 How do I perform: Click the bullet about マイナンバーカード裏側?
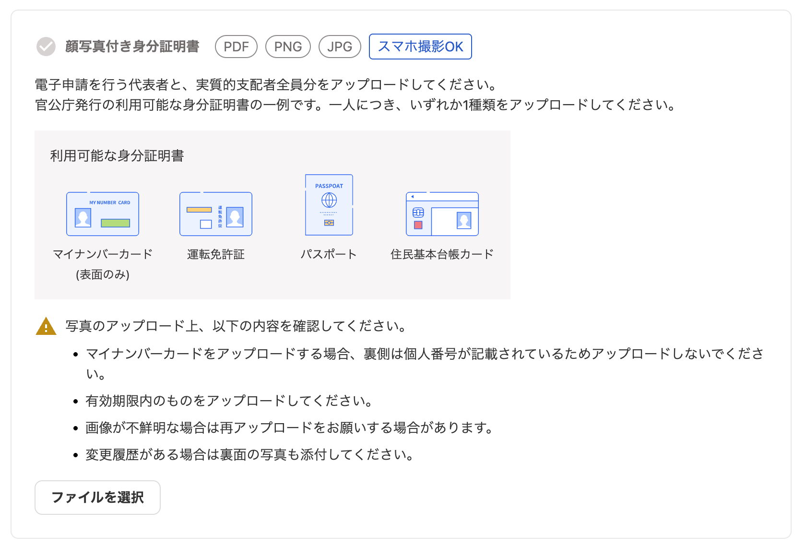point(425,364)
